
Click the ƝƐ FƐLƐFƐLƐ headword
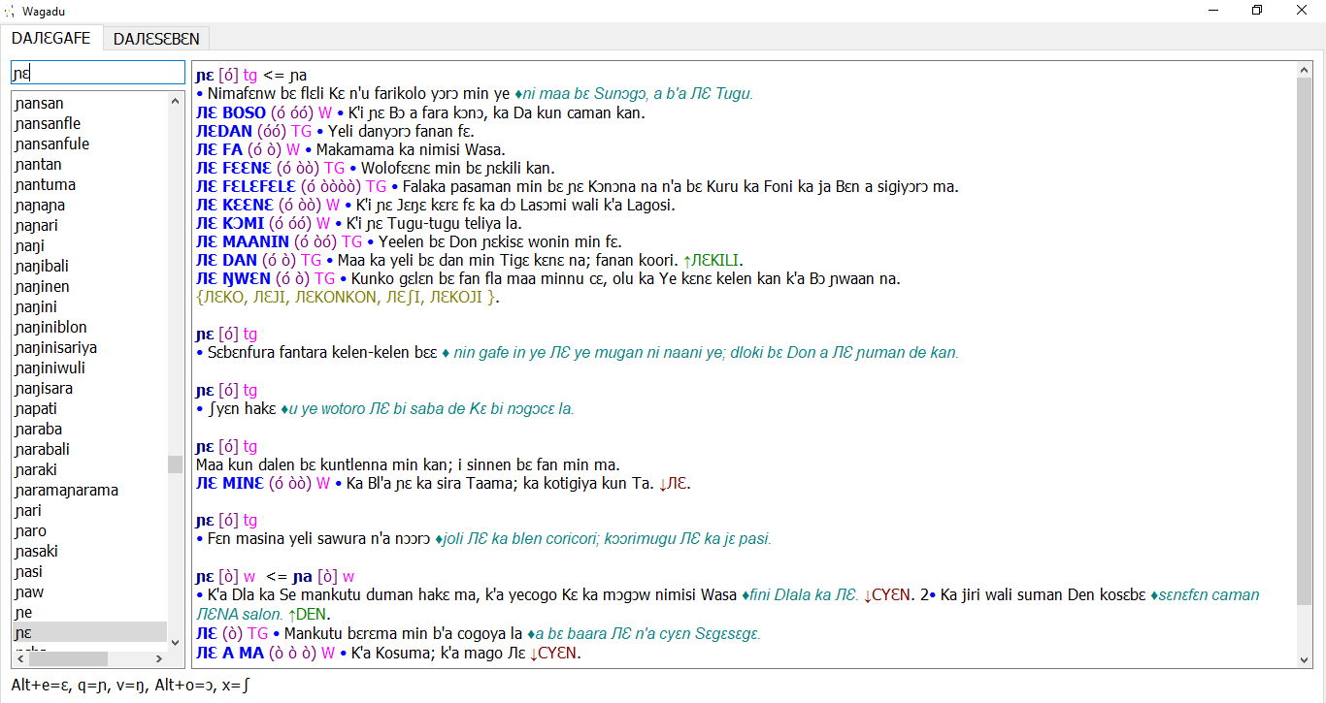[246, 186]
